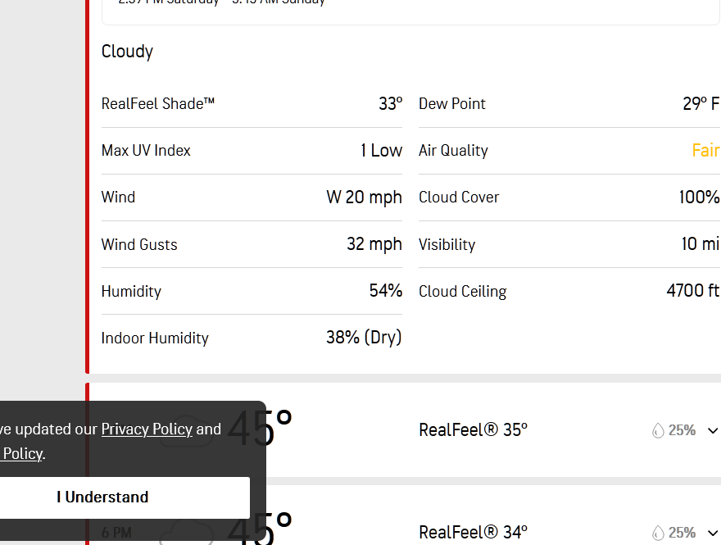
Task: Click the 25% precipitation chance, RealFeel 35° row
Action: [x=682, y=430]
